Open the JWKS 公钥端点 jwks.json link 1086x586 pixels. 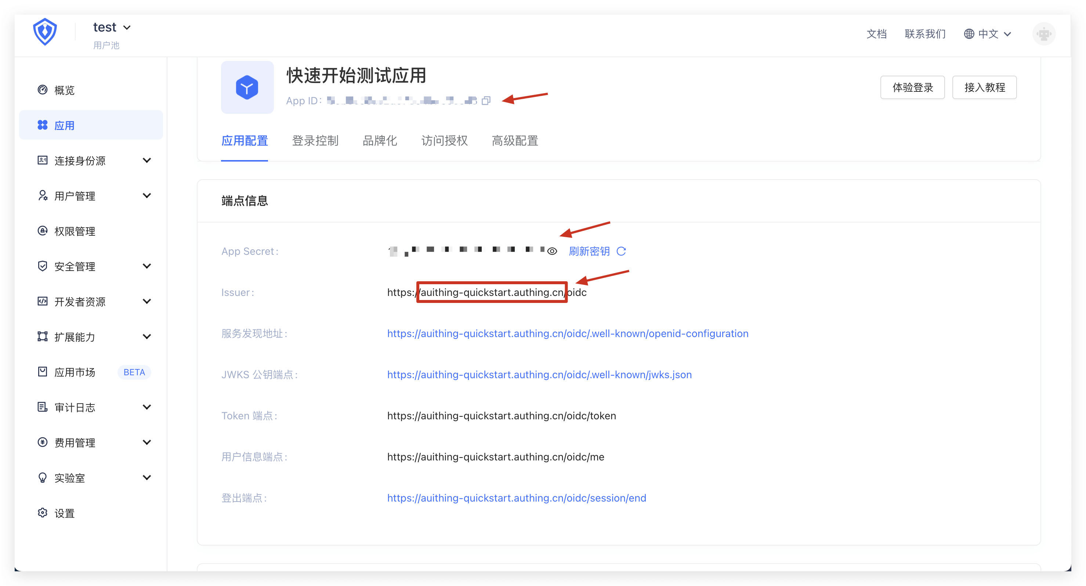[539, 375]
